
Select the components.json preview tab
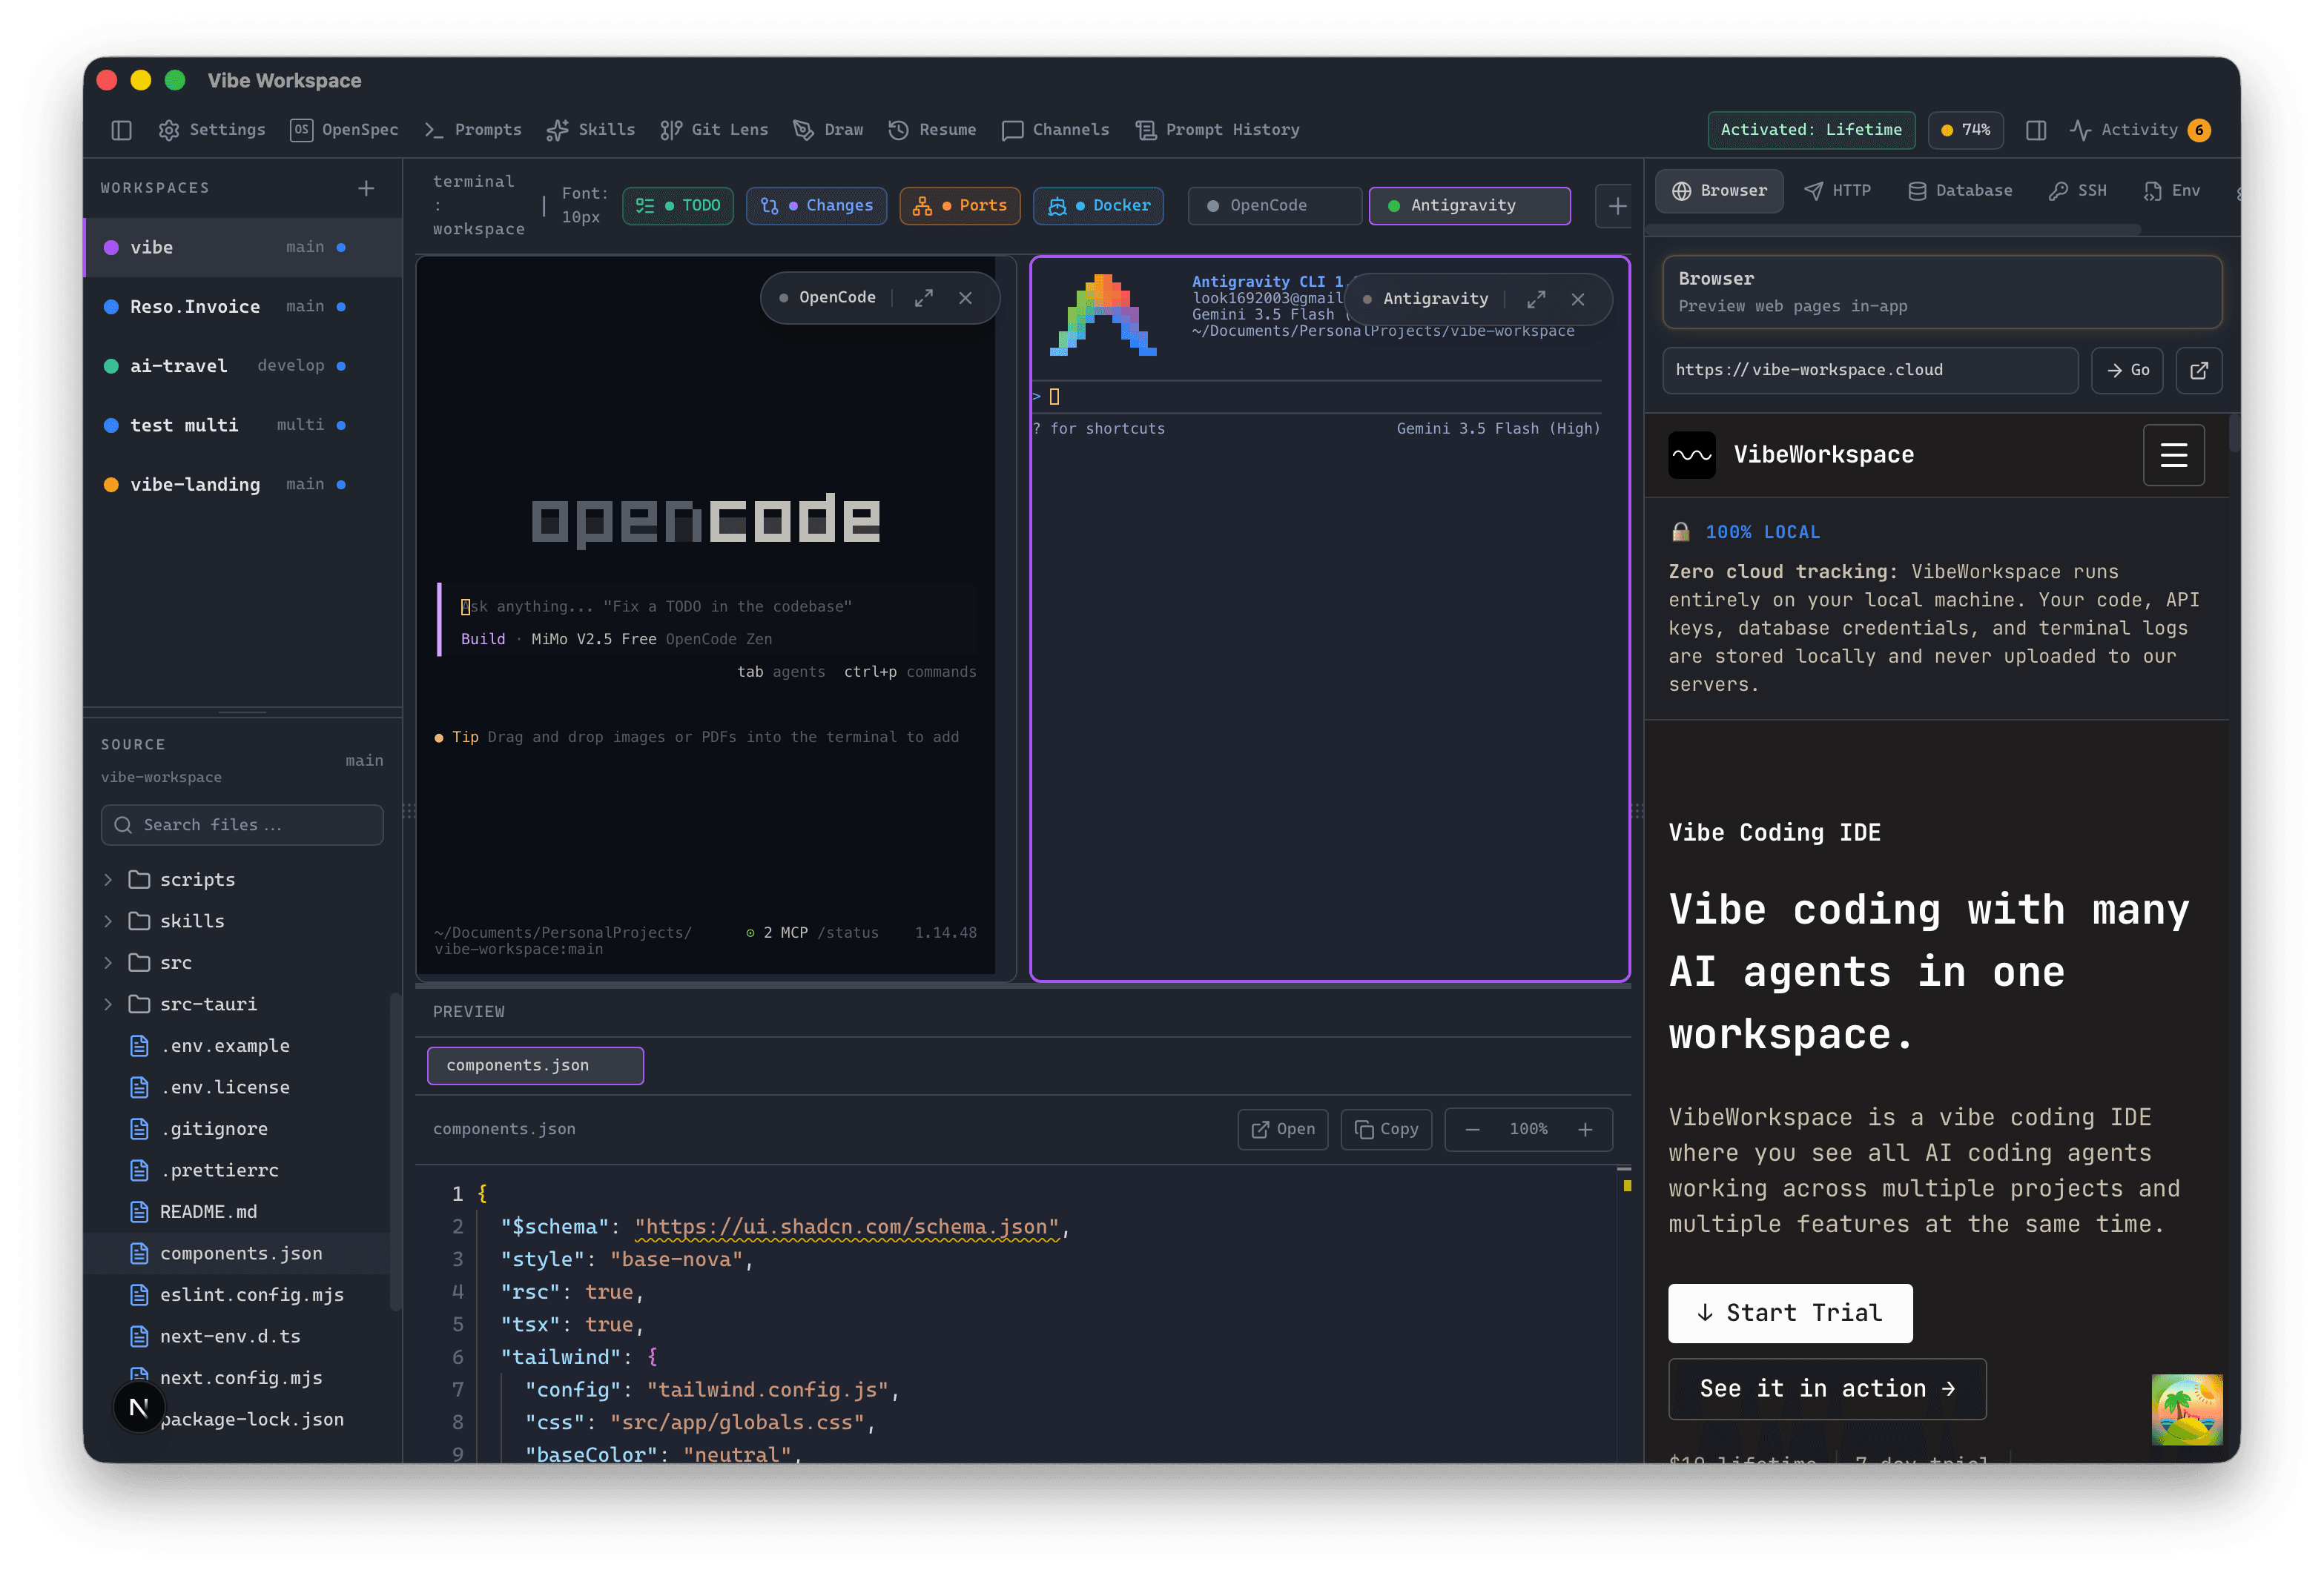[535, 1065]
